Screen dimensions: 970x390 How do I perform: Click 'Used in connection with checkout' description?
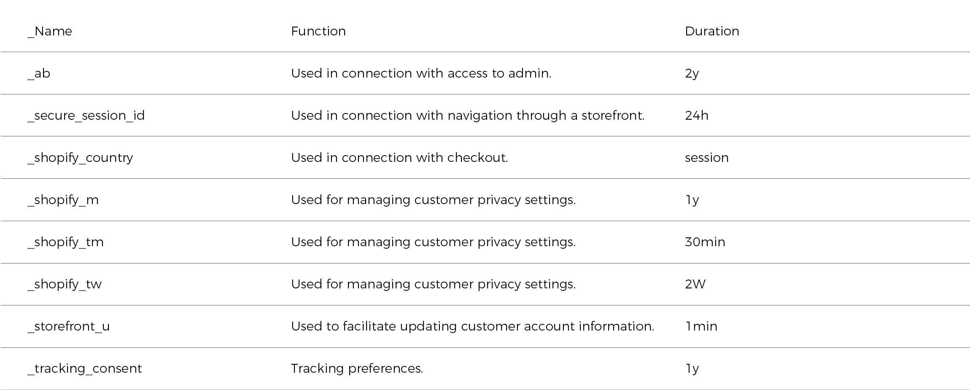399,158
